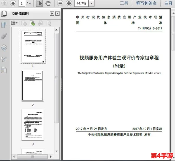The image size is (175, 161).
Task: Activate the text selection cursor tool
Action: [x=39, y=3]
